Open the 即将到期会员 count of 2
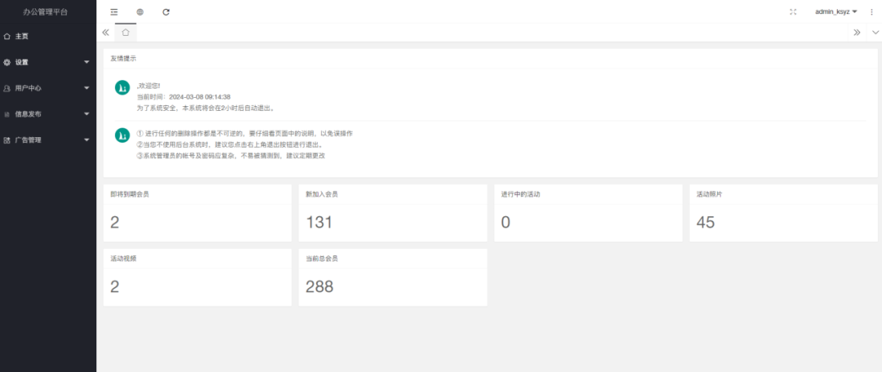The image size is (882, 372). click(x=115, y=223)
